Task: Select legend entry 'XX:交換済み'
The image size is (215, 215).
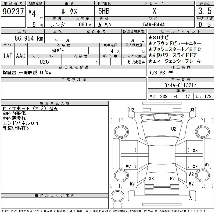Action: point(121,211)
